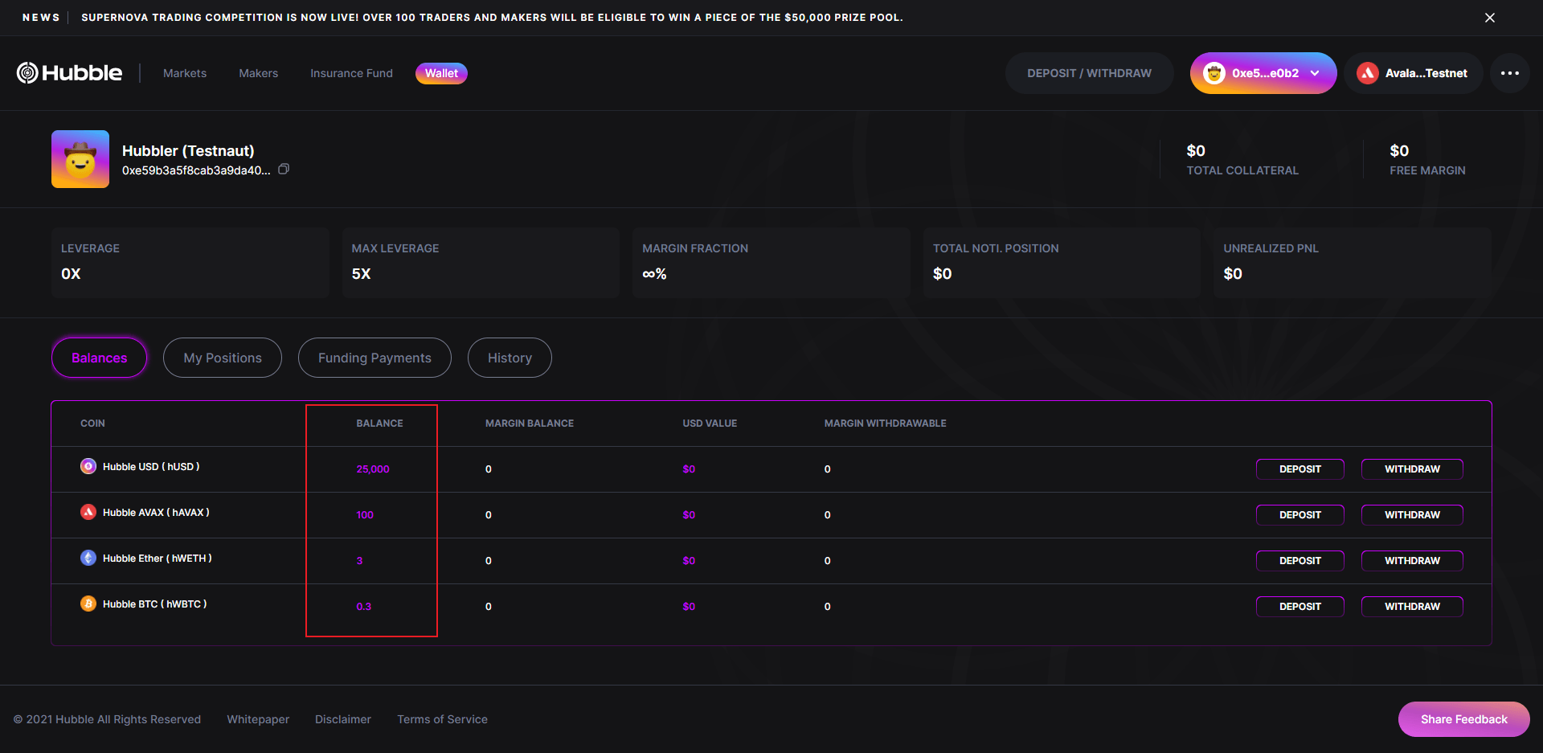Open the three-dot more options menu
This screenshot has height=753, width=1543.
pyautogui.click(x=1509, y=73)
